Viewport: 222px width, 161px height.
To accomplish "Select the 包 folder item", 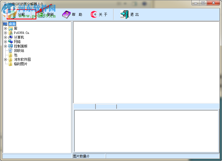I will [x=16, y=55].
